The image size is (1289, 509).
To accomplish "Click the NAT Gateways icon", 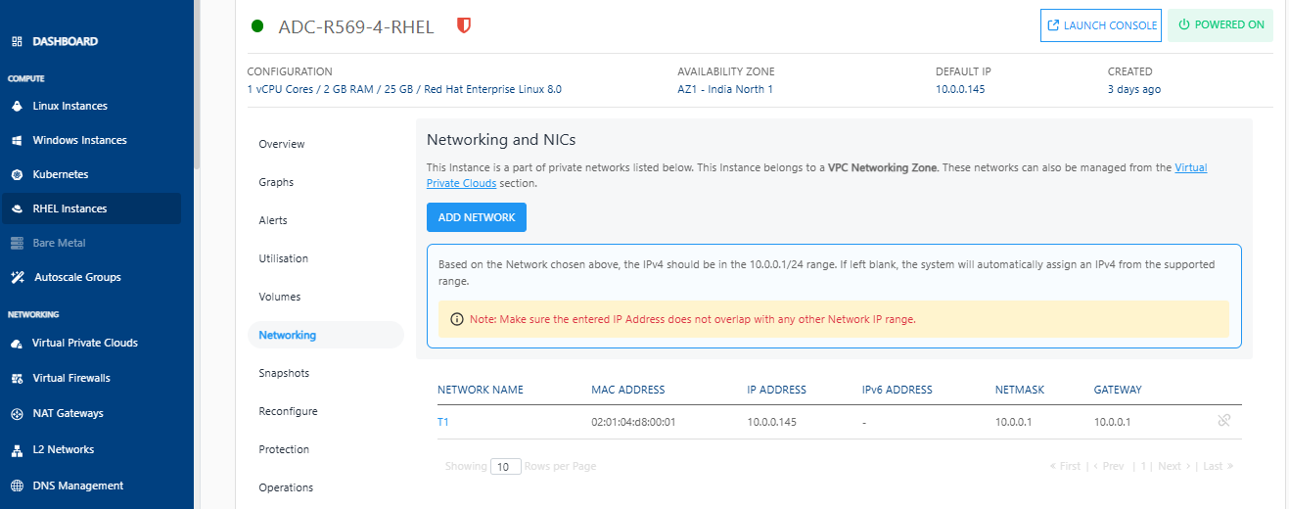I will click(x=17, y=413).
